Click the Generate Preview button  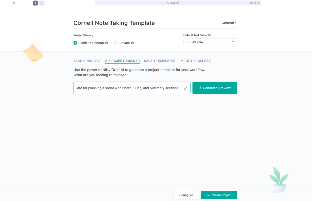[x=215, y=88]
